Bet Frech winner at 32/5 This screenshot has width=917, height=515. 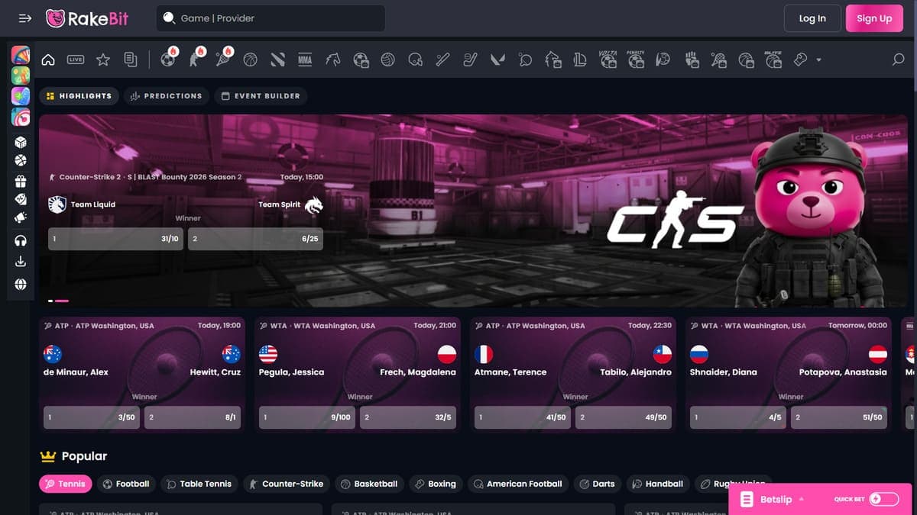click(x=408, y=417)
